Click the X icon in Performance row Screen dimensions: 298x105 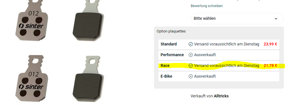(x=191, y=55)
